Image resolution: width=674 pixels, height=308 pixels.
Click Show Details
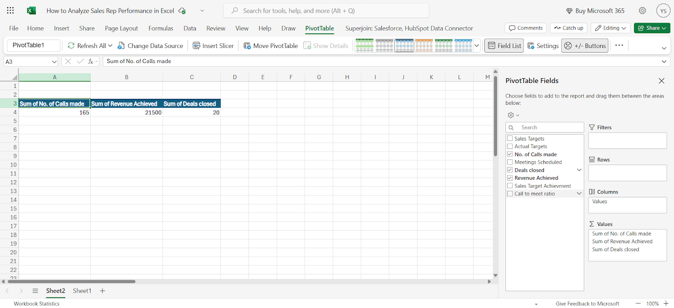(326, 45)
